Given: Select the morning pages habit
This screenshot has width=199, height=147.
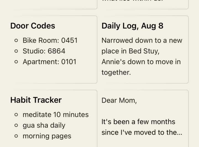Looking at the screenshot, I should pos(47,136).
